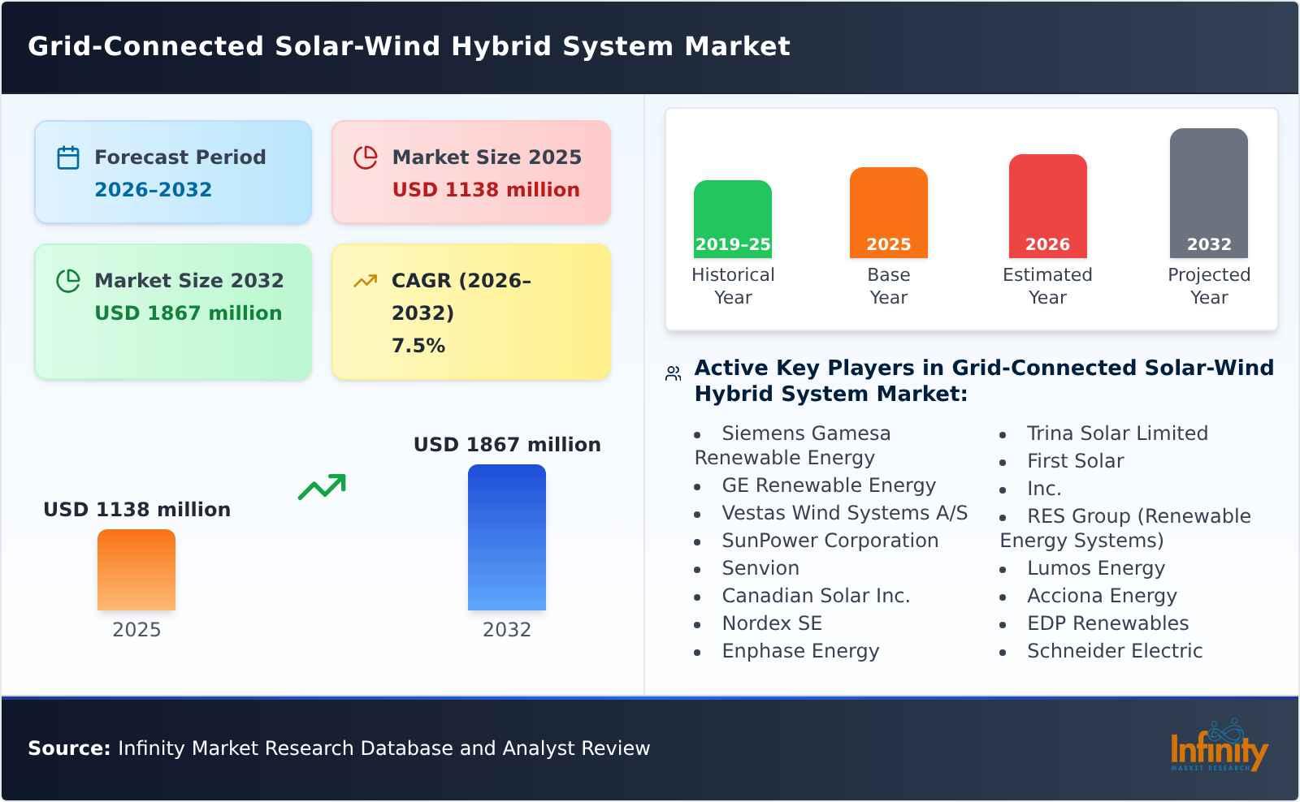Click the pie chart icon beside Market Size 2032
This screenshot has width=1300, height=802.
67,279
